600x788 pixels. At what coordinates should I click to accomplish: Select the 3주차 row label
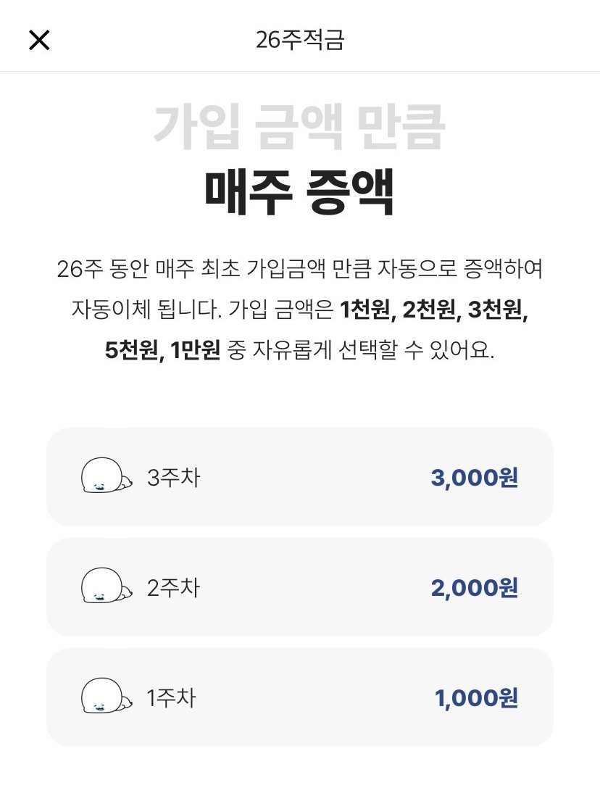173,478
